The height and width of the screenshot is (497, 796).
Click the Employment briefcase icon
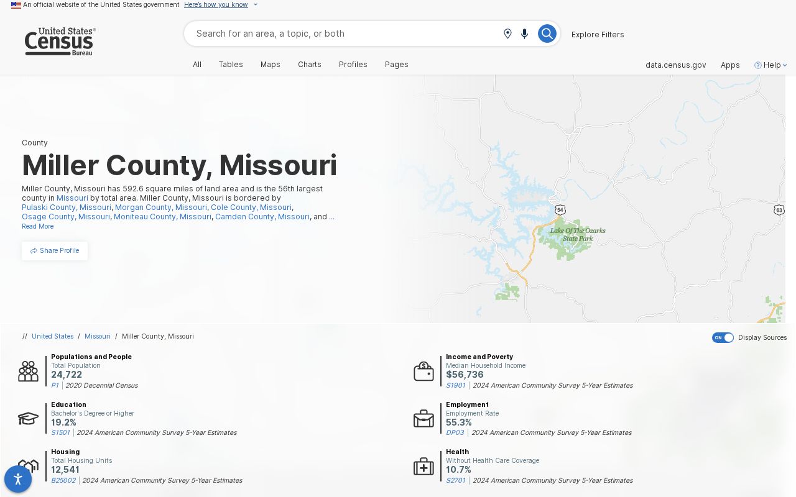[423, 419]
